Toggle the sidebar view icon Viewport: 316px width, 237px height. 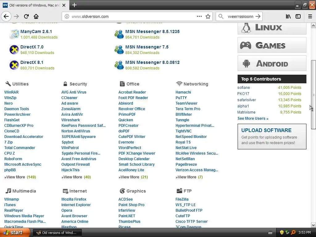(298, 17)
